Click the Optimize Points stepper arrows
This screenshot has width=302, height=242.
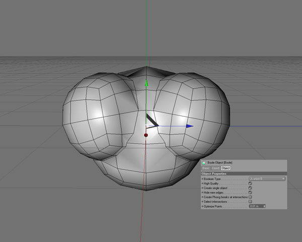coord(264,206)
